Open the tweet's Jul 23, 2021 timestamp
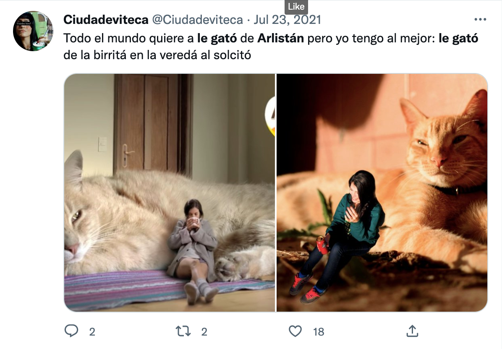 [287, 20]
